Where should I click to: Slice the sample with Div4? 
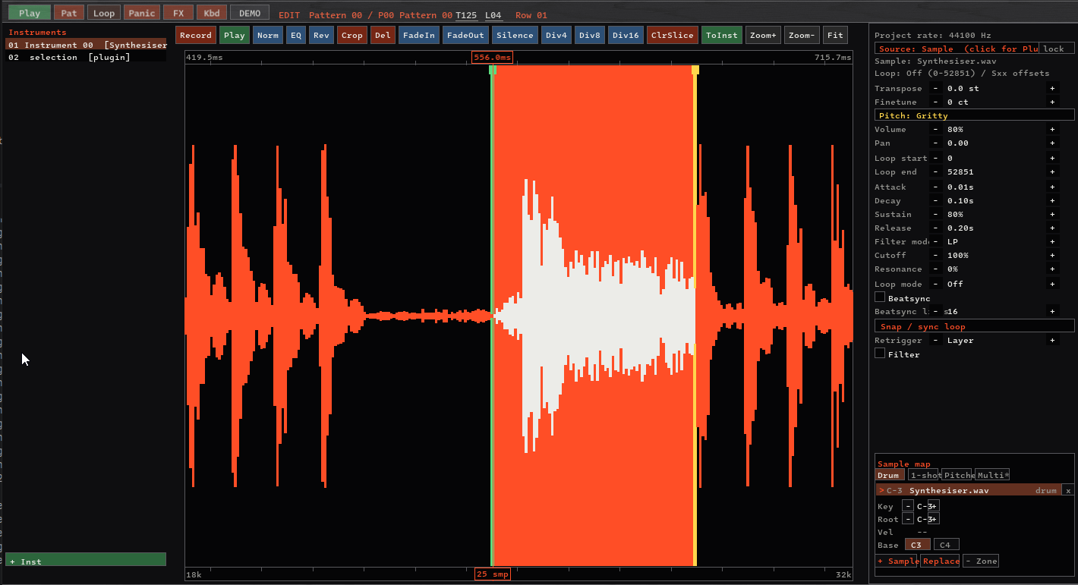[556, 35]
